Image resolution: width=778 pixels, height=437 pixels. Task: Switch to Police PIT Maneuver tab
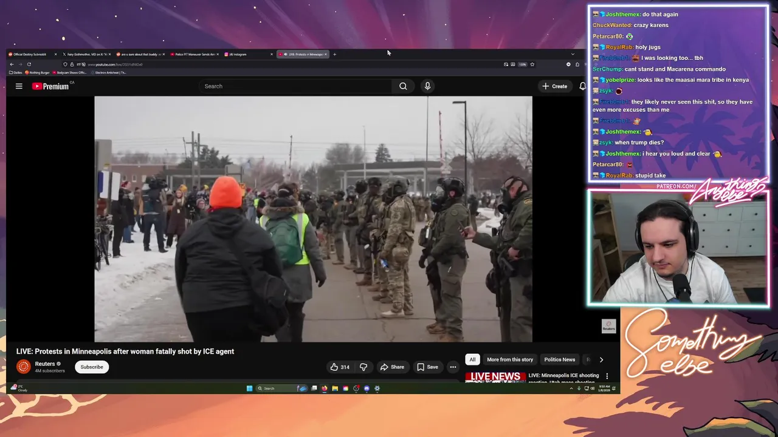[x=194, y=54]
